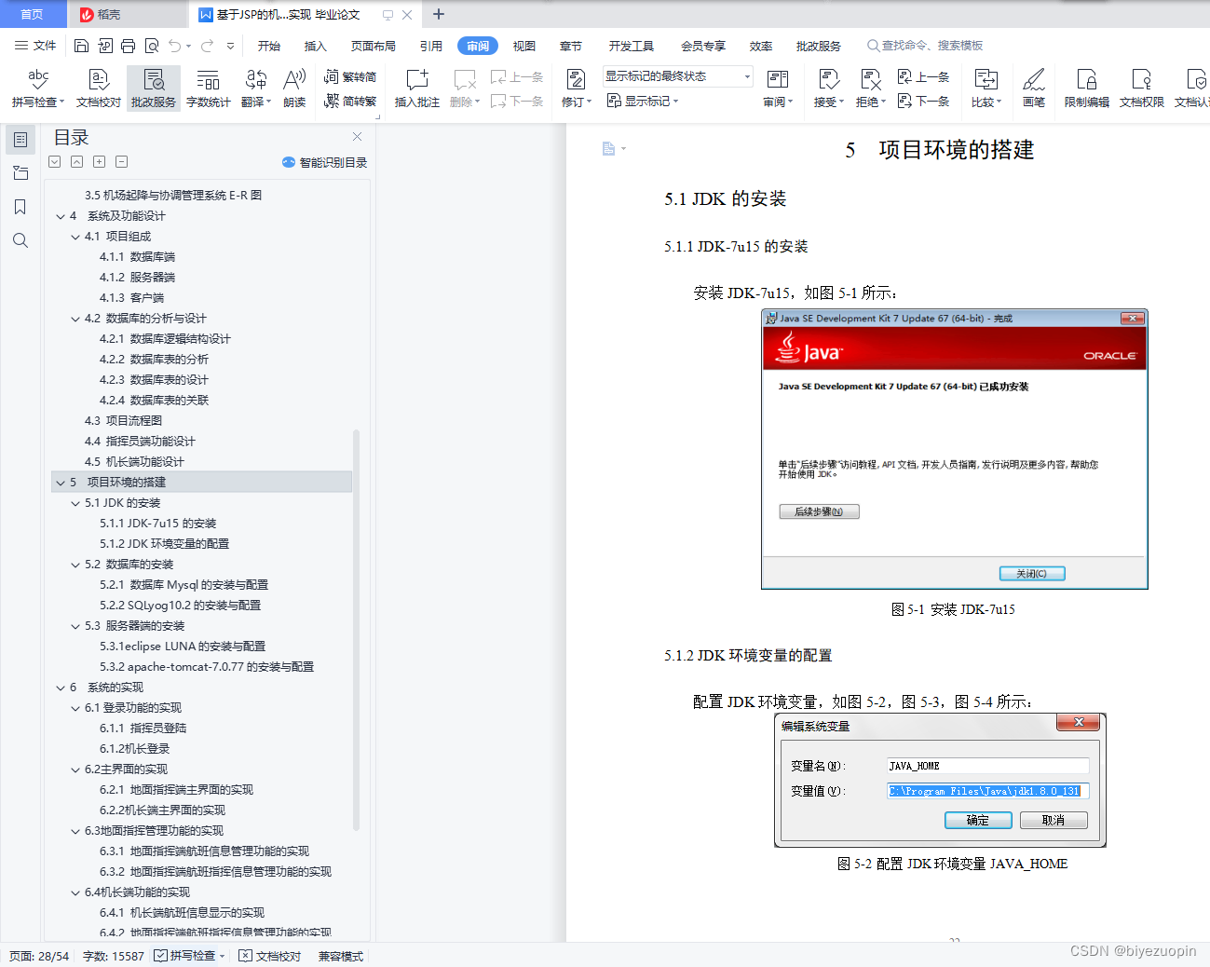Viewport: 1210px width, 967px height.
Task: Show 字数统计 word count
Action: click(x=209, y=89)
